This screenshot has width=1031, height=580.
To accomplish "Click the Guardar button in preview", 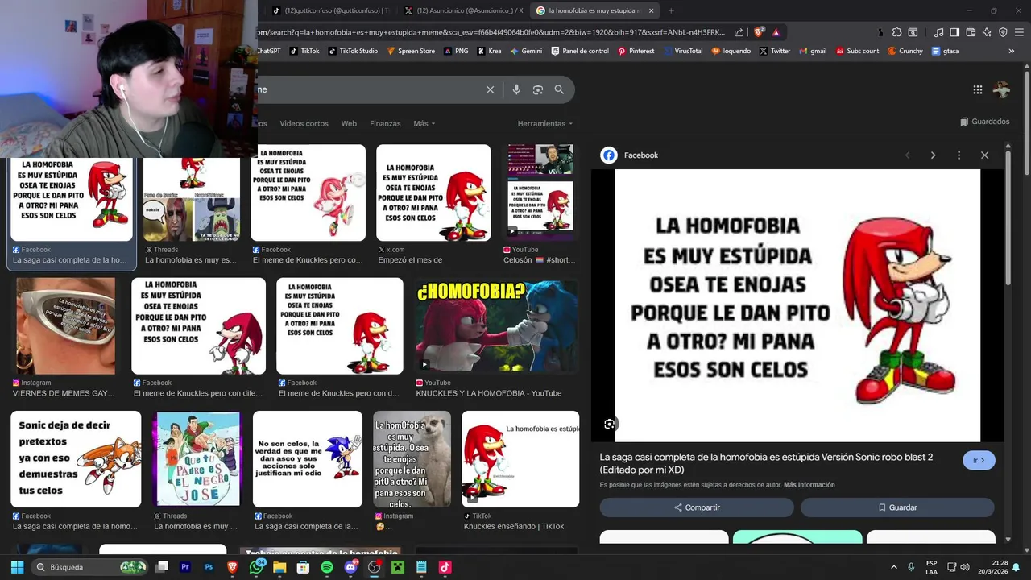I will coord(897,507).
